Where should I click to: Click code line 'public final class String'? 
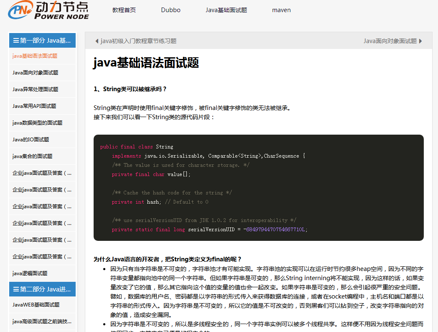(x=137, y=147)
